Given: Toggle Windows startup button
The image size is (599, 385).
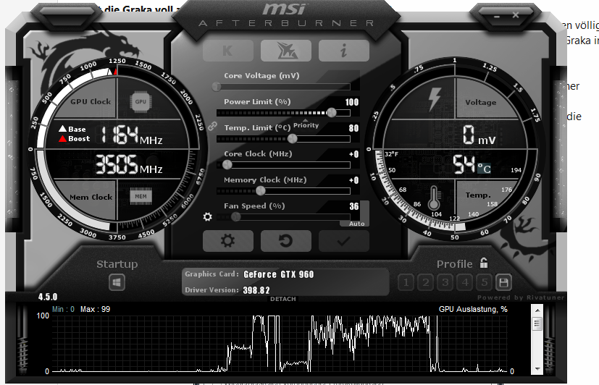Looking at the screenshot, I should pos(117,282).
